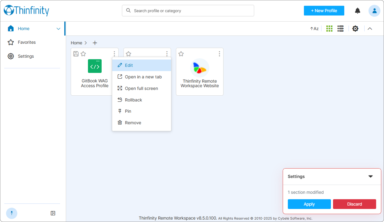Collapse the toolbar with the up chevron

370,29
